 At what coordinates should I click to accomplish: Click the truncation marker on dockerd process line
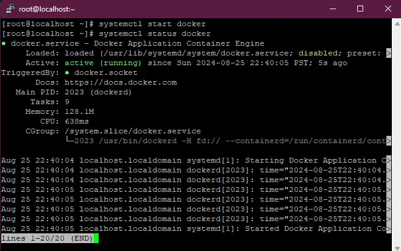[389, 141]
